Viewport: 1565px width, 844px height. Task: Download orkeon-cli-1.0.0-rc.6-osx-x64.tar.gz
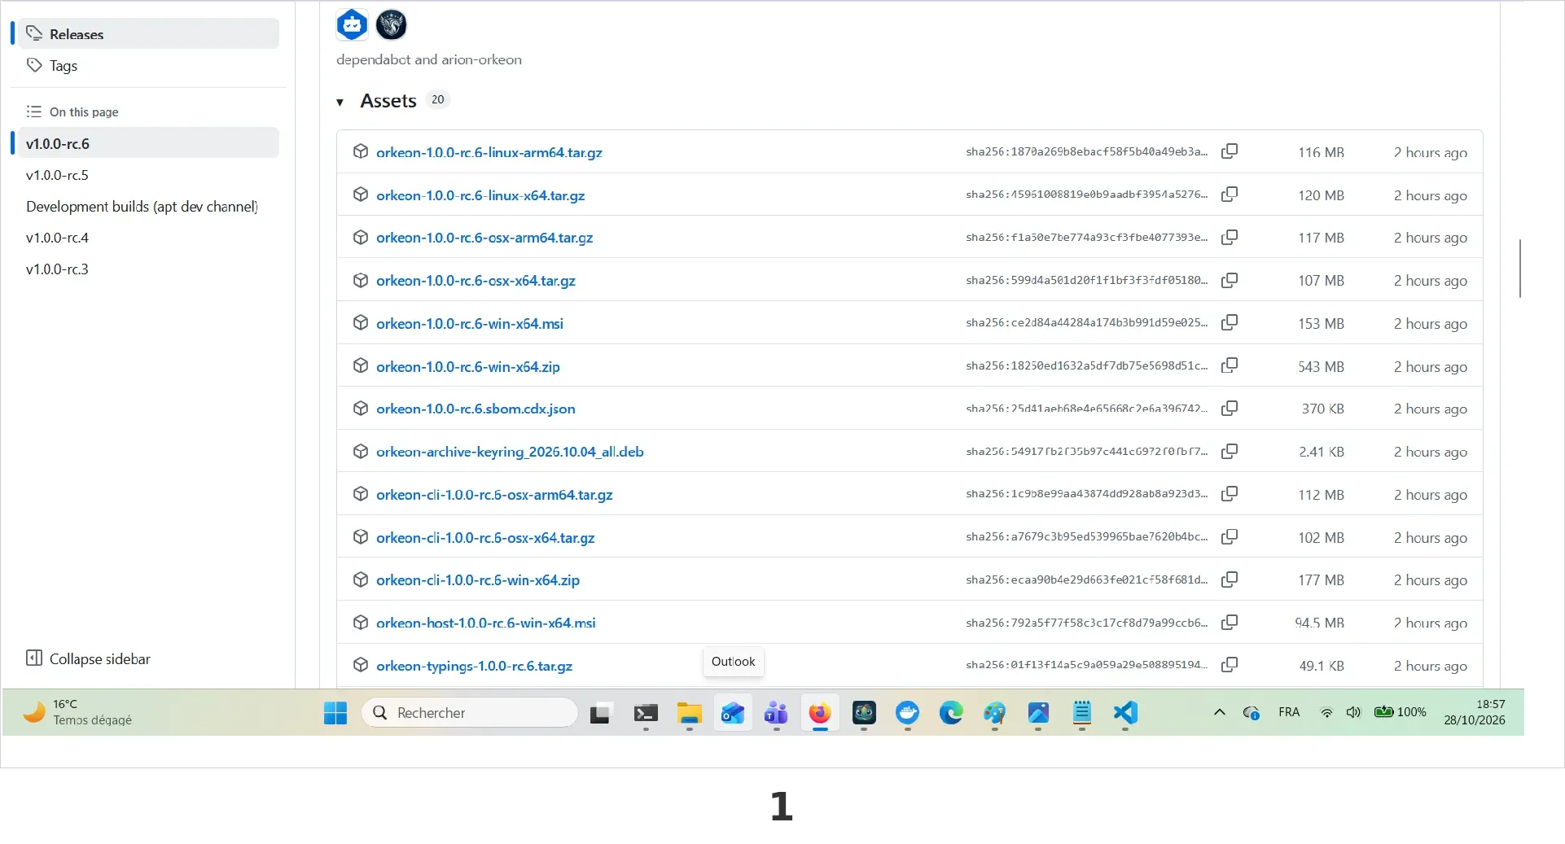click(x=485, y=537)
